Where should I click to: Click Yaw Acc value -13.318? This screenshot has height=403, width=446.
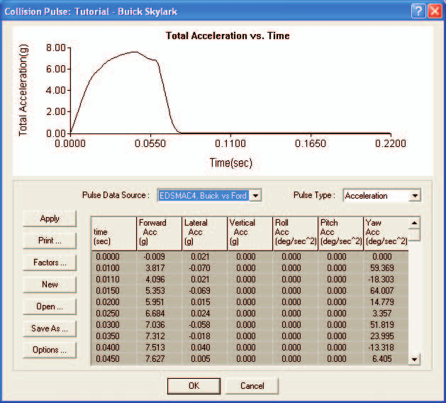point(386,348)
